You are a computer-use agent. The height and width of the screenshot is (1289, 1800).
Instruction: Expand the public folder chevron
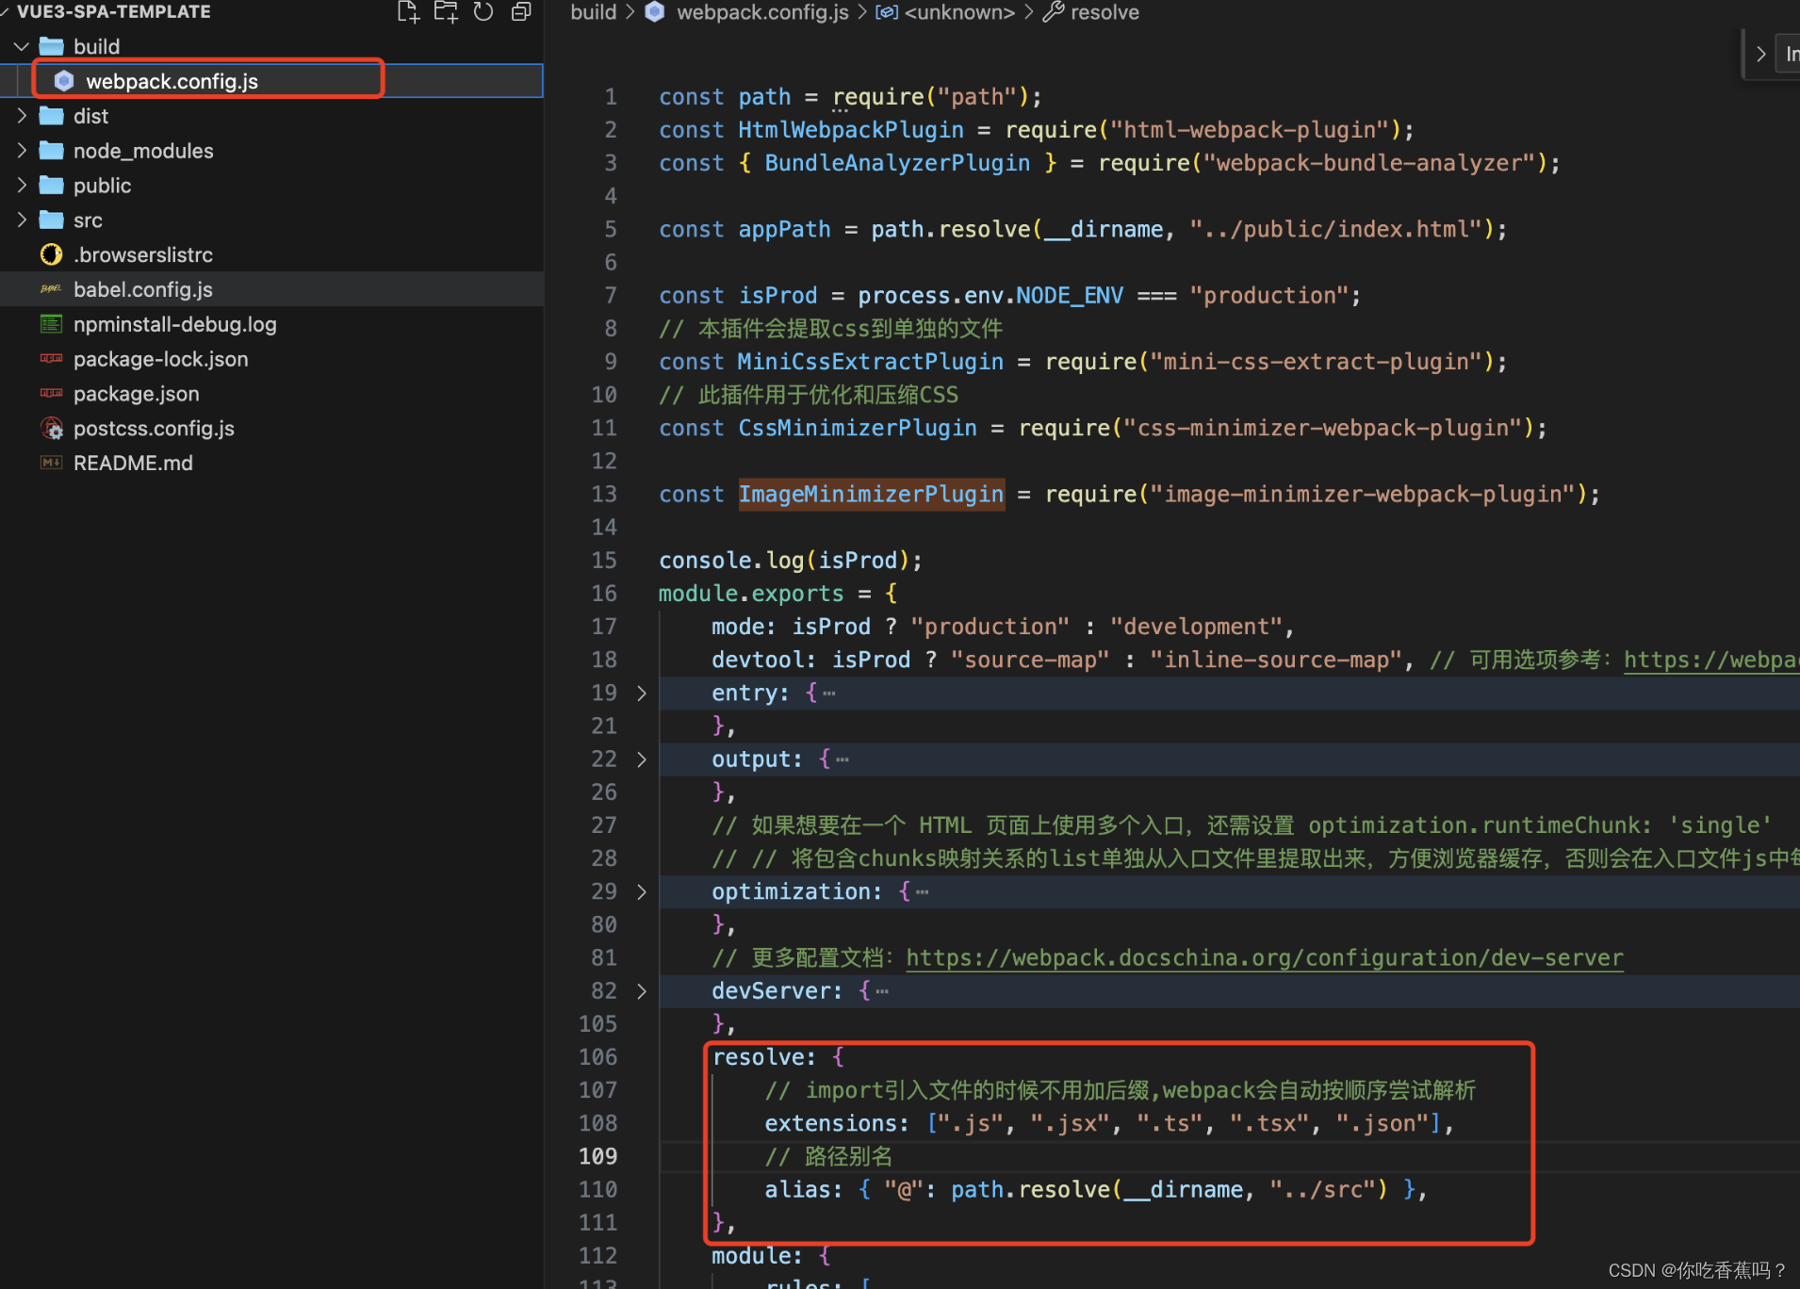(x=22, y=186)
